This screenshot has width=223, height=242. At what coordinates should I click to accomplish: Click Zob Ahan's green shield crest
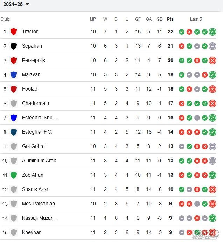[14, 175]
